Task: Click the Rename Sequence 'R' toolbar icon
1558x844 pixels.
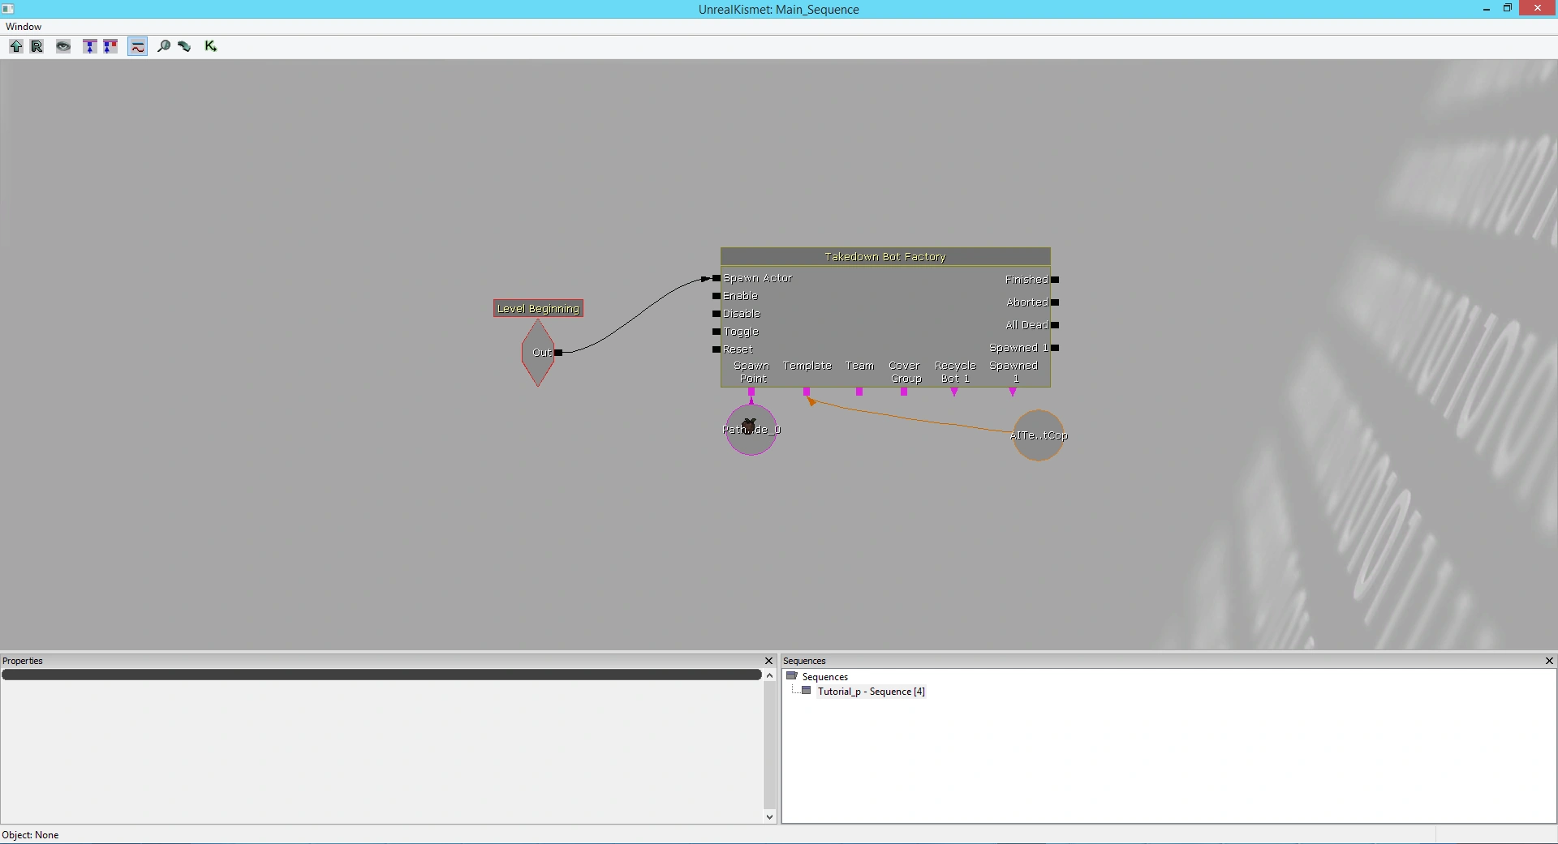Action: 37,46
